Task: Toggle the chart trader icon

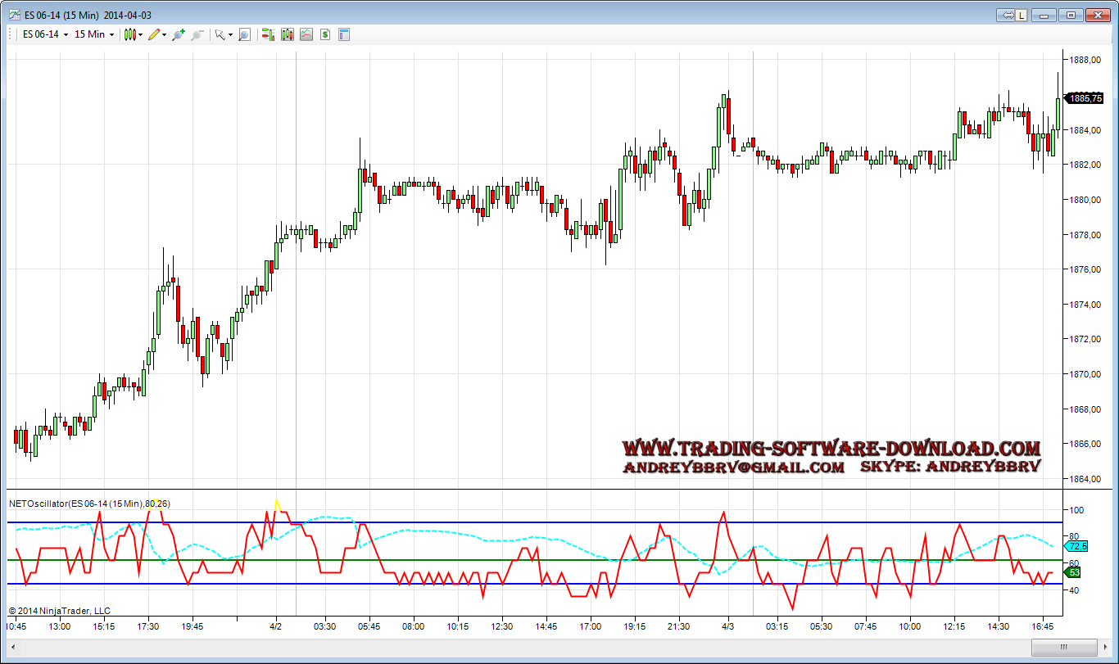Action: coord(268,34)
